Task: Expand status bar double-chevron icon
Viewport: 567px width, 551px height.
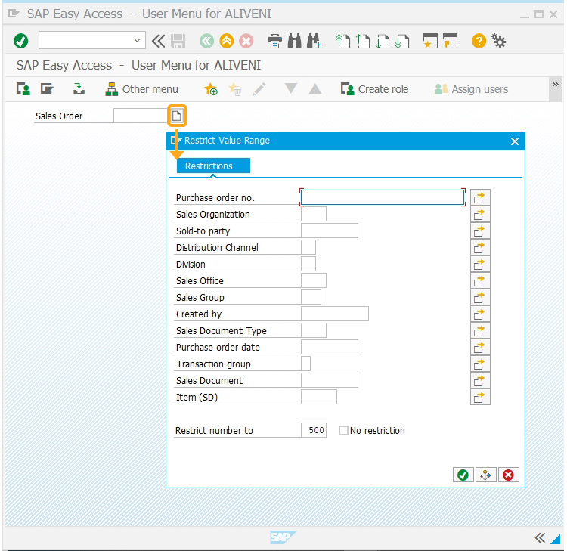Action: point(540,537)
